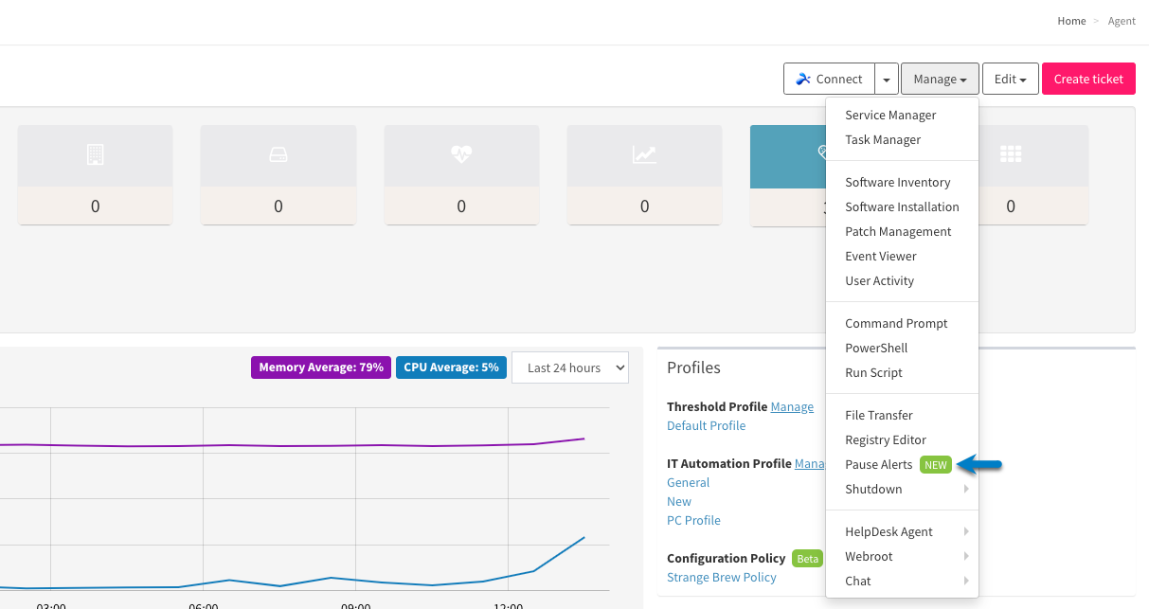The height and width of the screenshot is (609, 1149).
Task: Open the heartbeat health icon tile
Action: [461, 174]
